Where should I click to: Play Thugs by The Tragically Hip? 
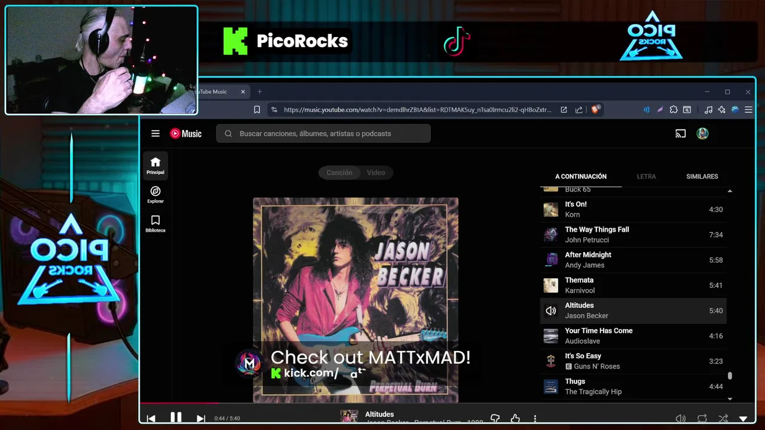pos(634,386)
